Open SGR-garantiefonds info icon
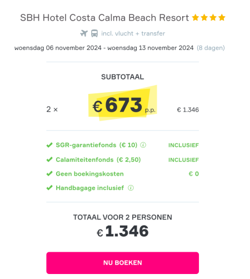This screenshot has width=250, height=279. point(143,145)
